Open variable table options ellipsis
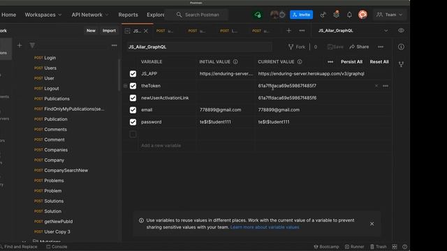The image size is (447, 251). coord(330,62)
